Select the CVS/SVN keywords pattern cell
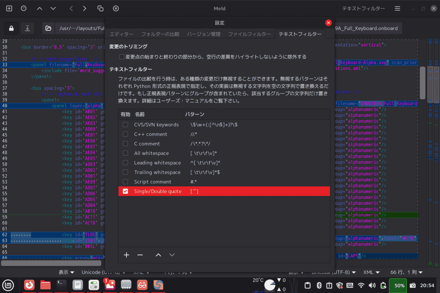 pyautogui.click(x=214, y=125)
